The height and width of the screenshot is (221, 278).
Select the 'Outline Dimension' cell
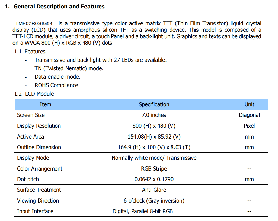(46, 147)
